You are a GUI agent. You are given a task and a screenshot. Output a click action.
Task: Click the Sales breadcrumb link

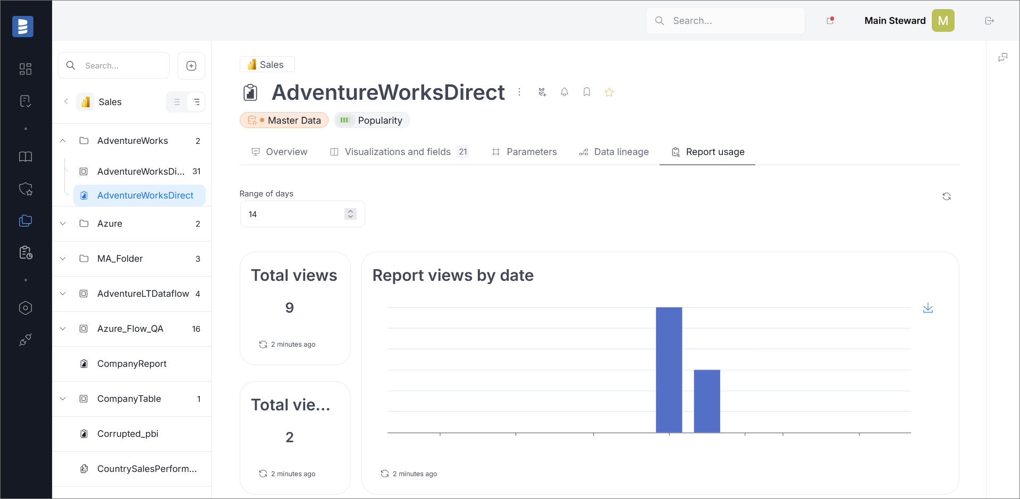tap(267, 64)
